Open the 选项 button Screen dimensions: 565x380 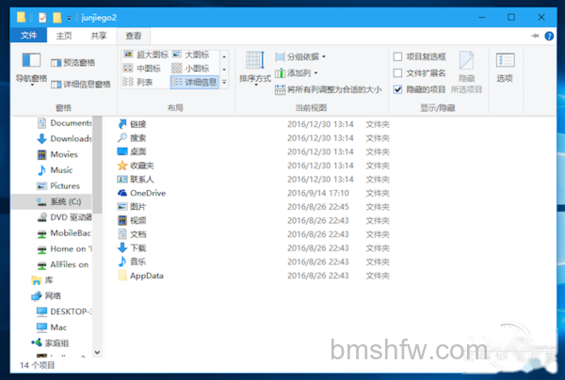505,68
